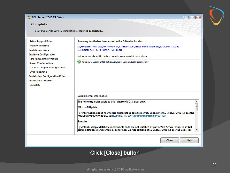Click the Supplemental Information label
This screenshot has height=173, width=230.
point(93,96)
